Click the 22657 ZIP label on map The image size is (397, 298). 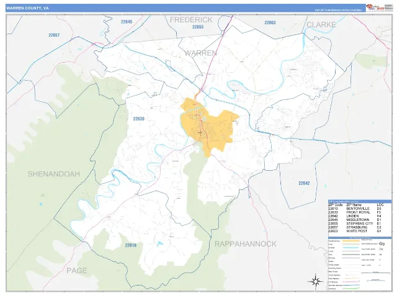tap(54, 35)
